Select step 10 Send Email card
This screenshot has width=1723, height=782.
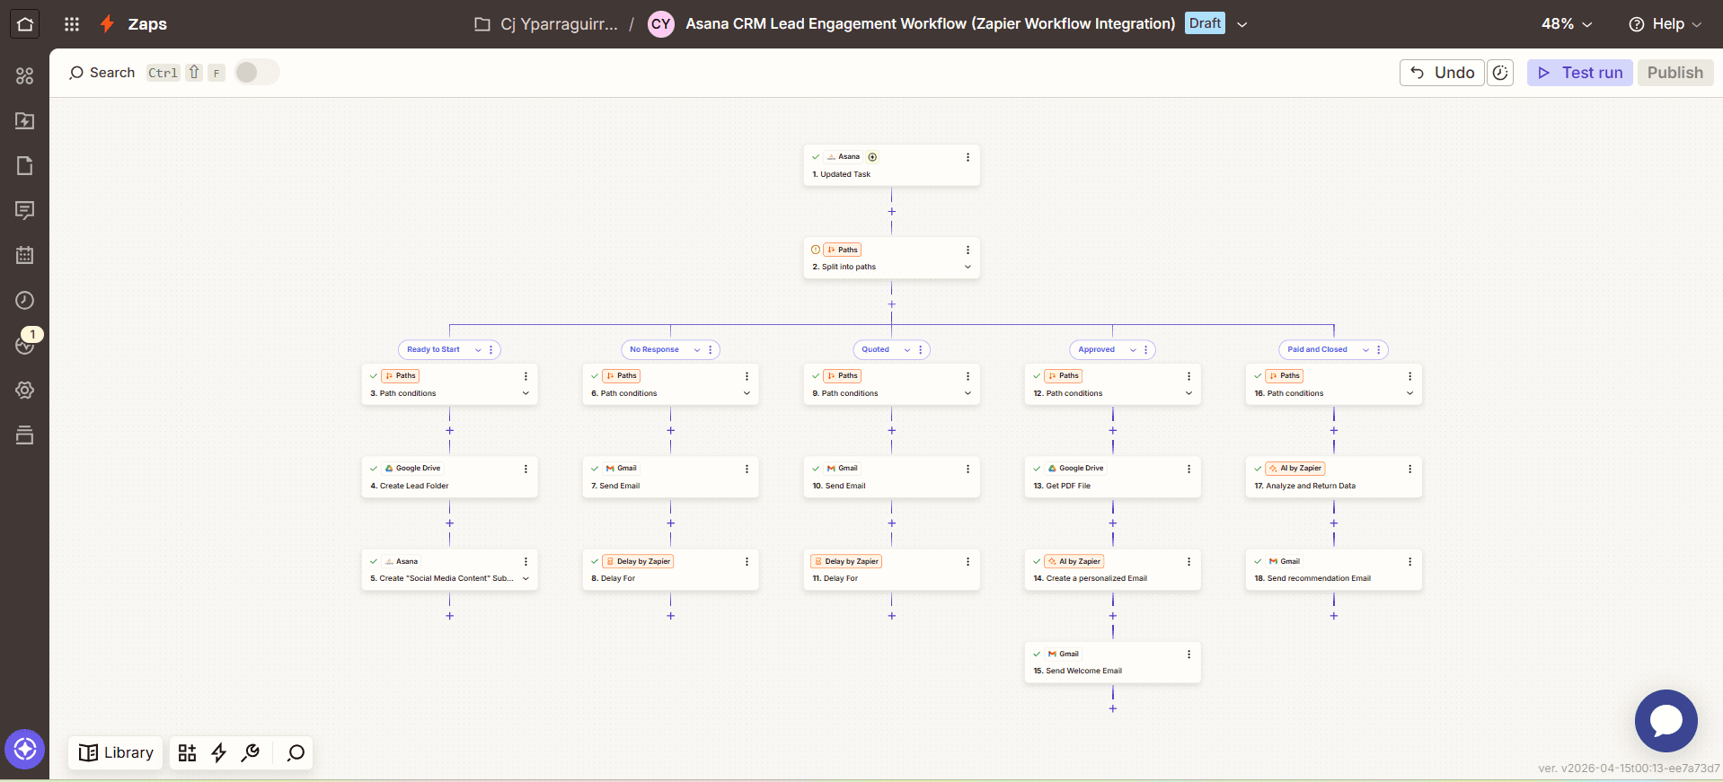[891, 477]
